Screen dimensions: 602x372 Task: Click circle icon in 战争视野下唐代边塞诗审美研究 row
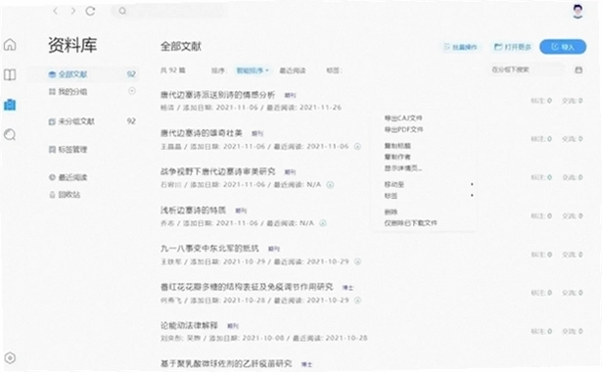click(330, 185)
